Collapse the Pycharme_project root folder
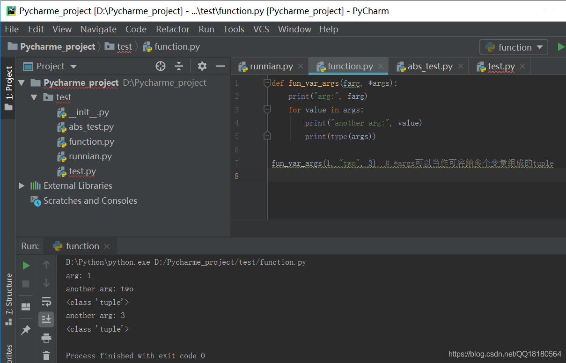This screenshot has height=363, width=566. click(21, 83)
